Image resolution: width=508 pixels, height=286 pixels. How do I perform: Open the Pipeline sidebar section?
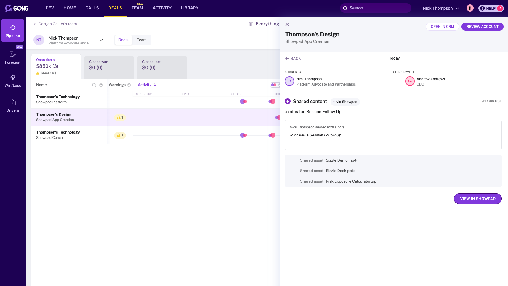click(x=13, y=31)
